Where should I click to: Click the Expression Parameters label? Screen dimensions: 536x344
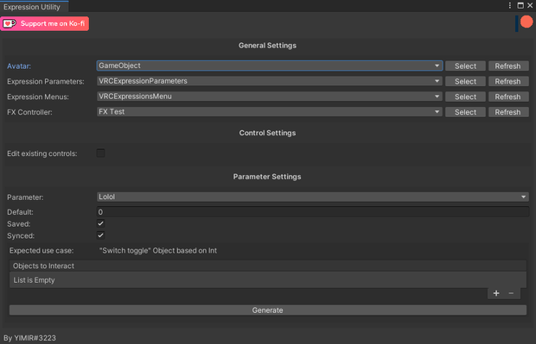(46, 82)
